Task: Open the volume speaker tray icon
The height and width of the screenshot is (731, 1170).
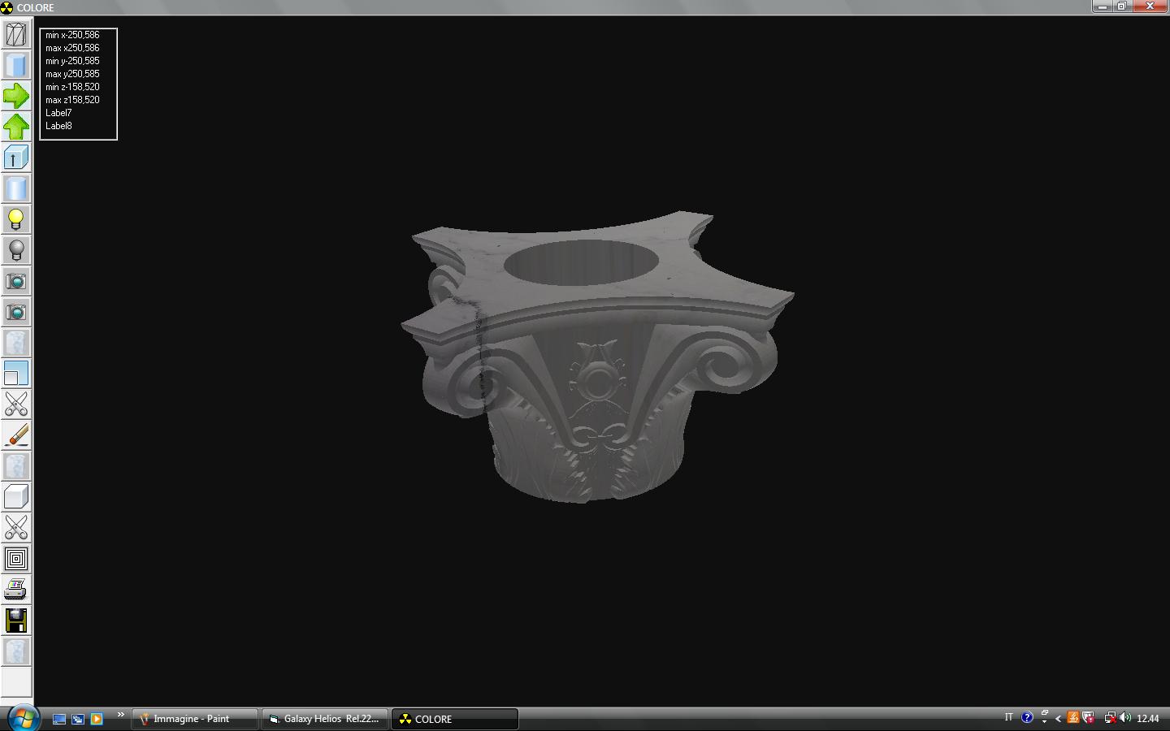Action: pos(1125,717)
